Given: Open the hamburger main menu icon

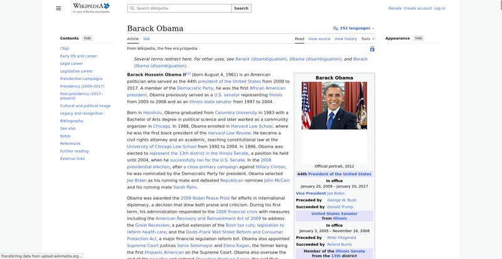Looking at the screenshot, I should pos(58,8).
